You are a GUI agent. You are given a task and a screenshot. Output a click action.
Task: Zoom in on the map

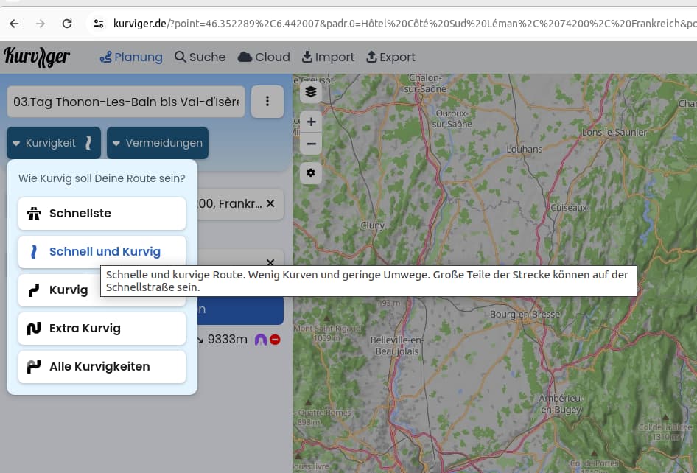click(311, 122)
